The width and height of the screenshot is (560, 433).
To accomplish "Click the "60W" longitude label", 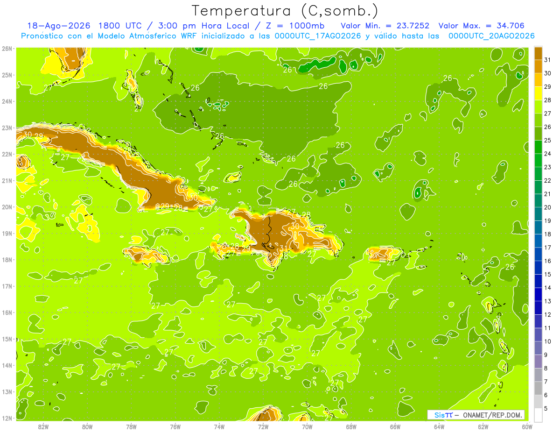I will pyautogui.click(x=527, y=426).
